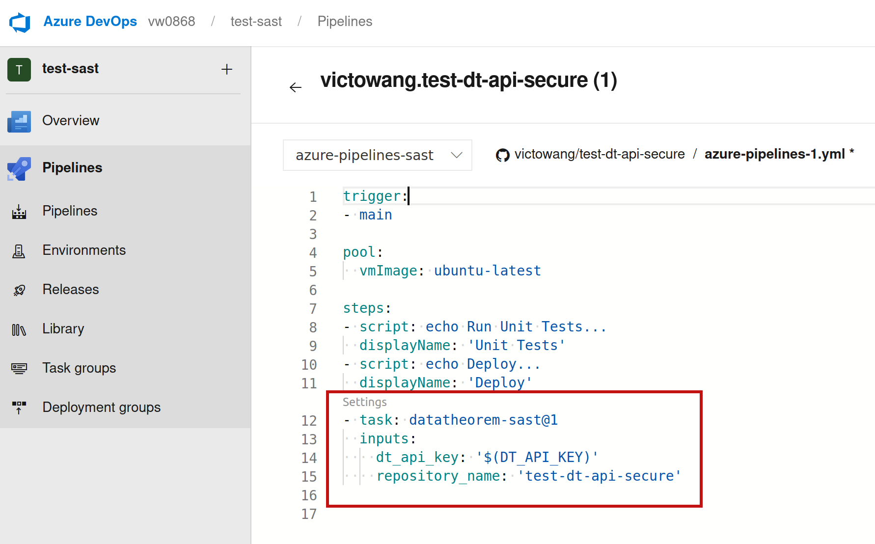Go to the vw0868 organization breadcrumb
Image resolution: width=875 pixels, height=544 pixels.
(x=171, y=22)
